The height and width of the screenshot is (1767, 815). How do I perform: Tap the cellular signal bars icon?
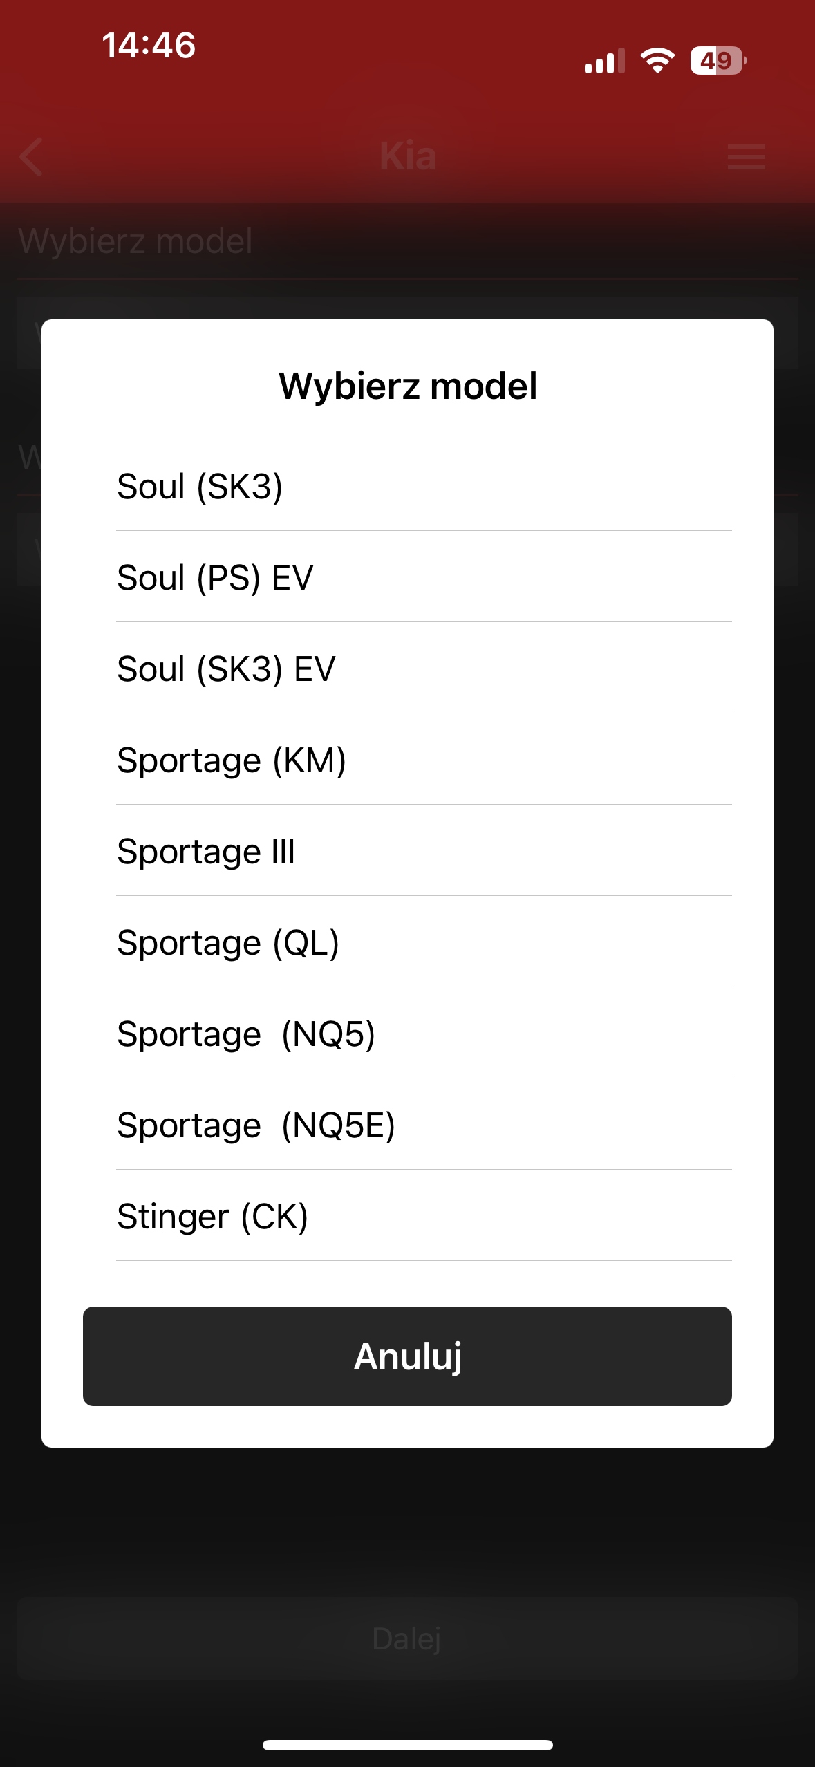pos(604,61)
